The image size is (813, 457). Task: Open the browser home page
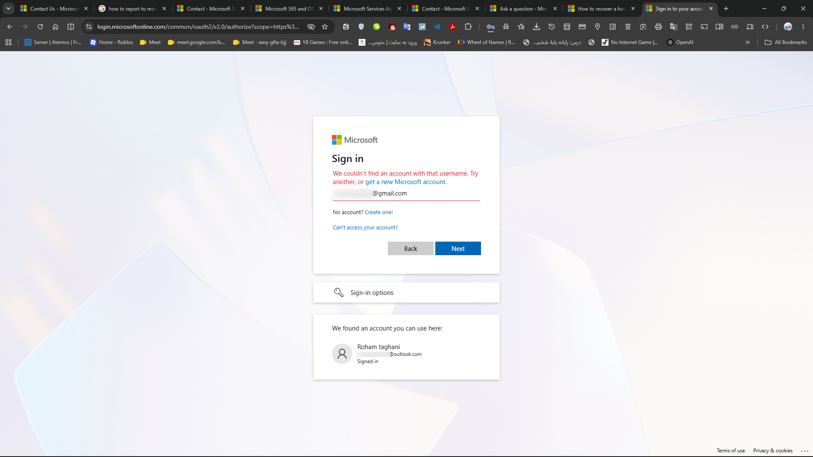point(55,27)
